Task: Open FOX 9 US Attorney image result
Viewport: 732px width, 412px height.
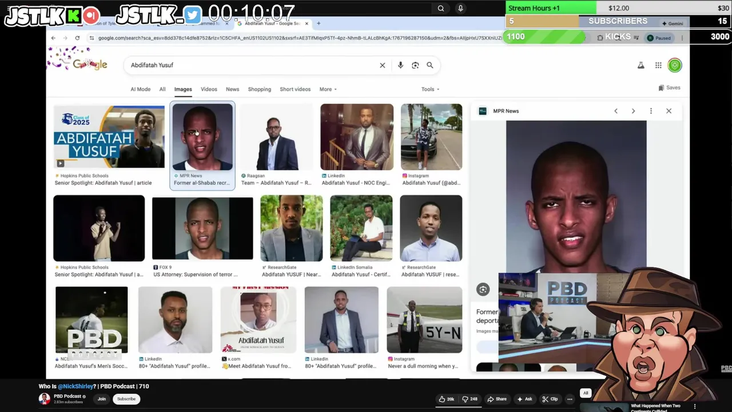Action: (202, 228)
